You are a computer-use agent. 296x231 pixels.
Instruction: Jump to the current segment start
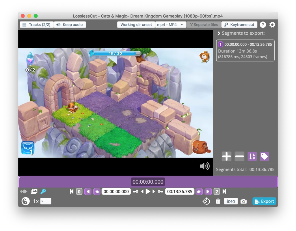pos(88,192)
